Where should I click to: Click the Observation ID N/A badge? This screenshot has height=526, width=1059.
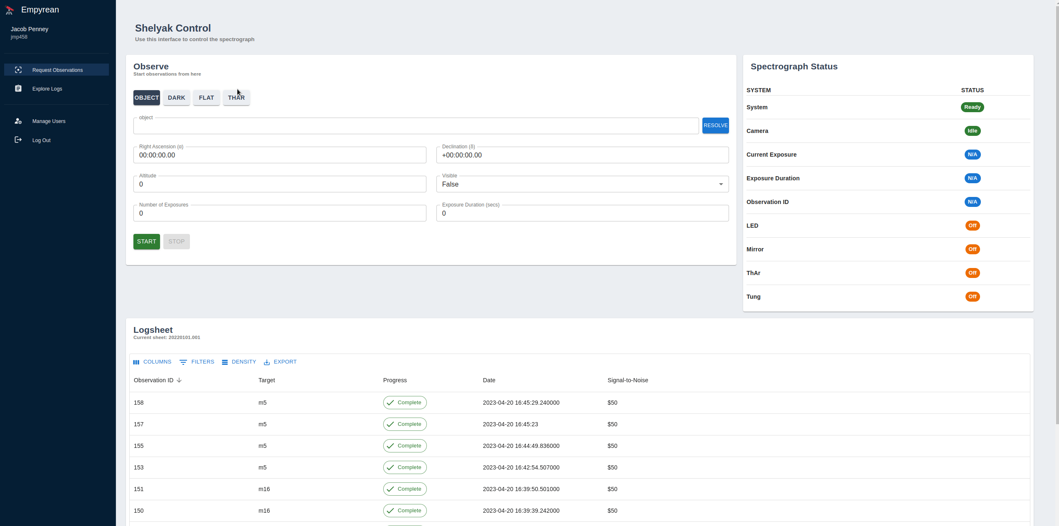pyautogui.click(x=972, y=202)
